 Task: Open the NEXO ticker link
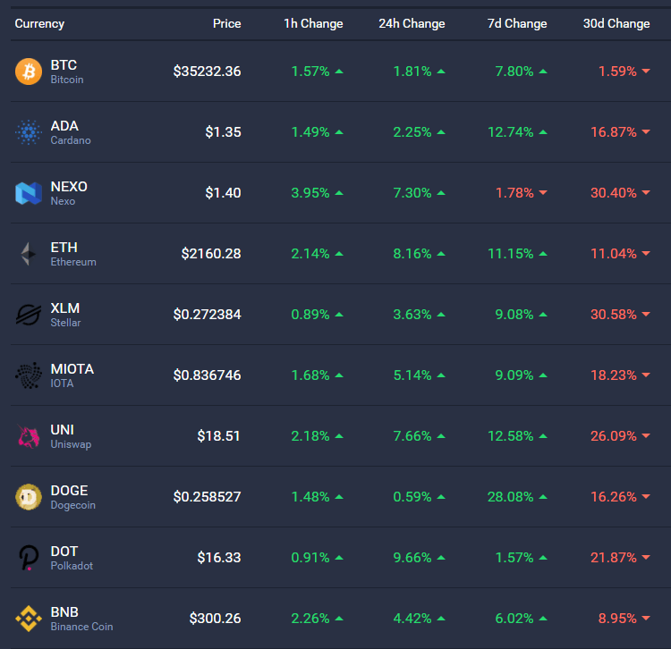(x=69, y=187)
